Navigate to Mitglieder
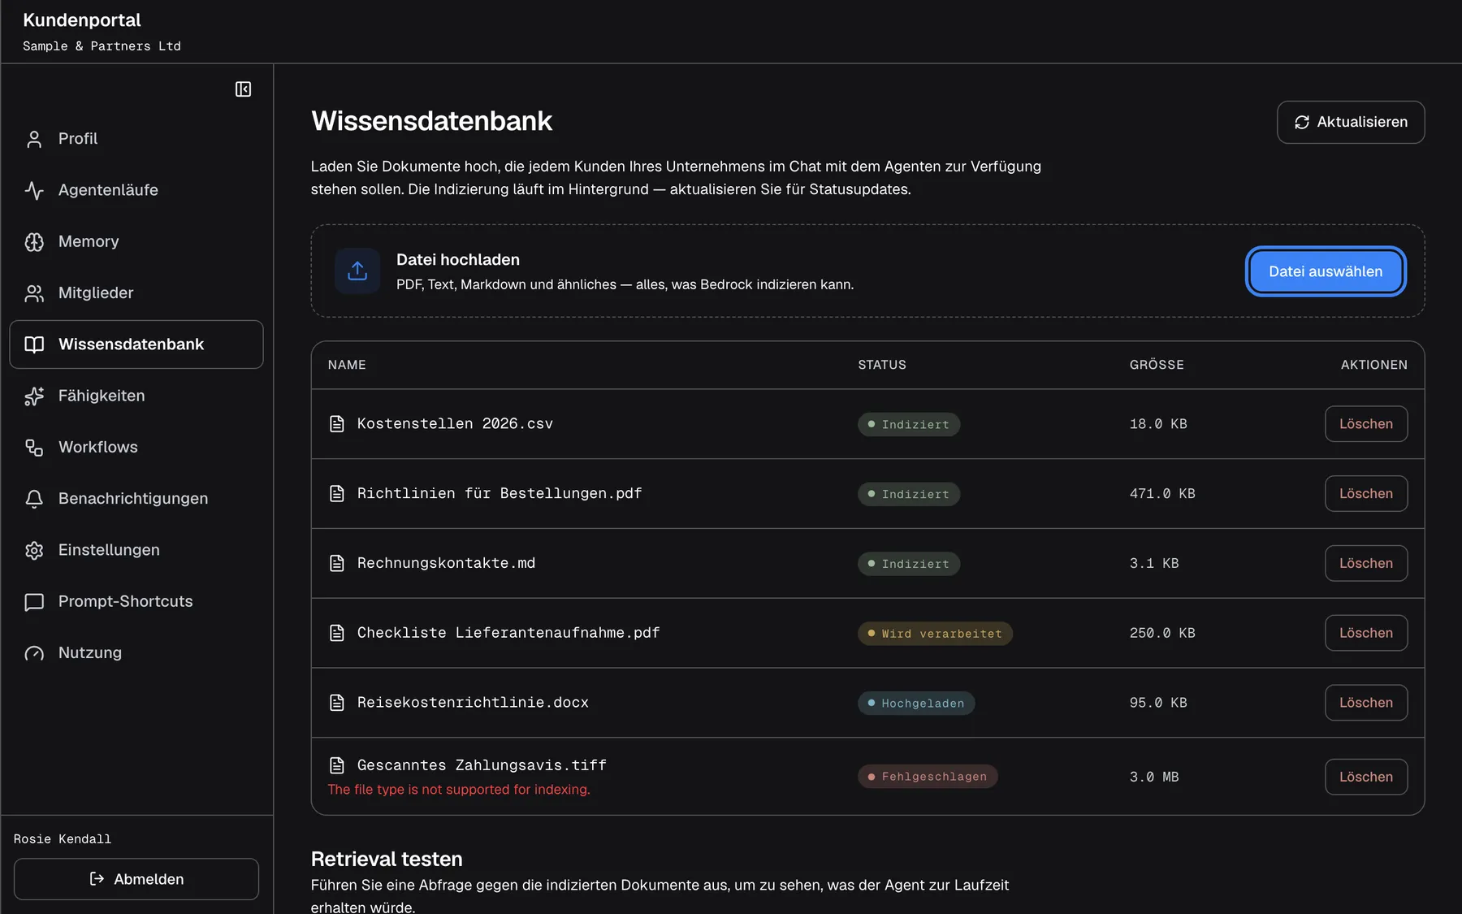This screenshot has width=1462, height=914. tap(136, 293)
